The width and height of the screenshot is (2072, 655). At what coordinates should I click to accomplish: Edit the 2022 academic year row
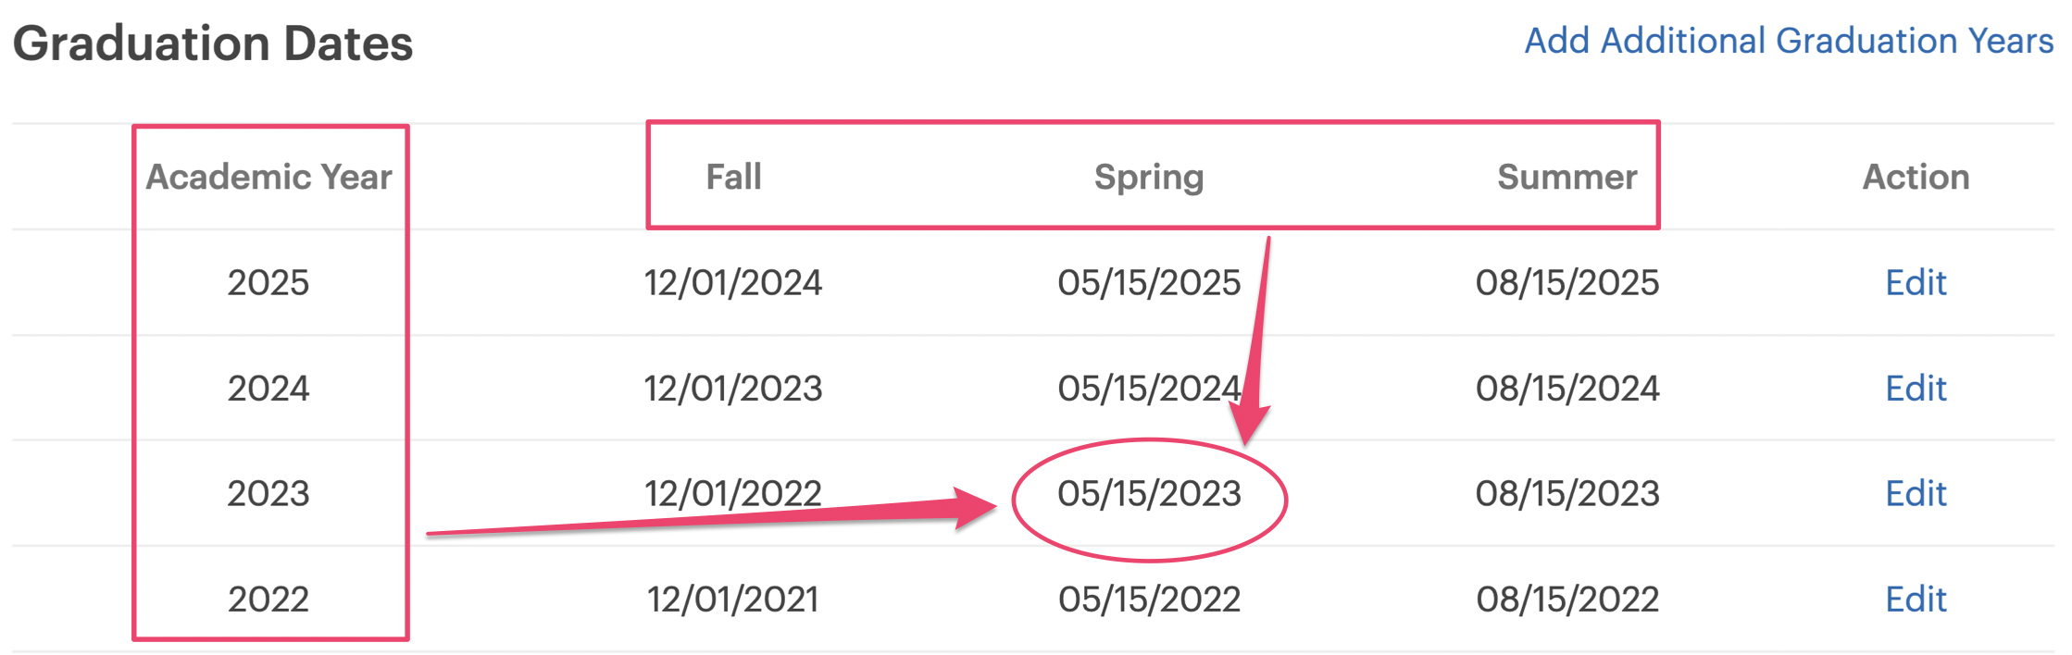1916,599
